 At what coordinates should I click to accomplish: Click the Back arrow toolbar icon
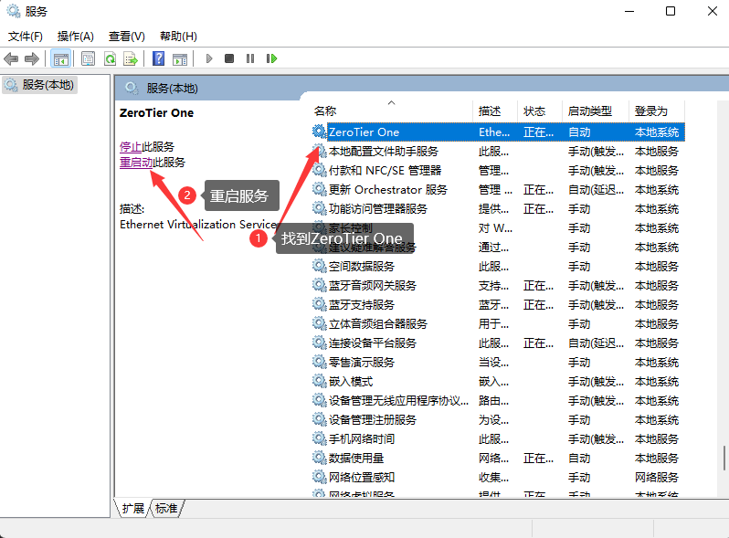click(x=11, y=58)
